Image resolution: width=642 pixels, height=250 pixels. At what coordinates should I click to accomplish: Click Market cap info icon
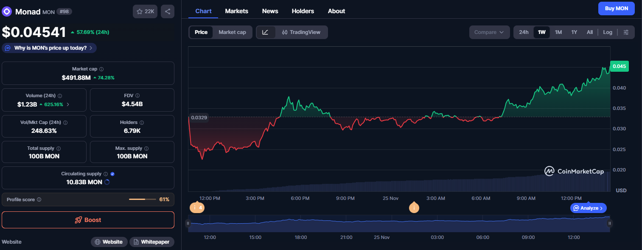pyautogui.click(x=101, y=69)
